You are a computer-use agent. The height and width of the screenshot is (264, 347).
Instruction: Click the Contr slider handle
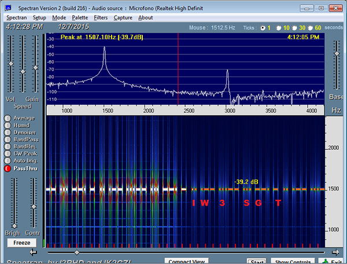[34, 207]
